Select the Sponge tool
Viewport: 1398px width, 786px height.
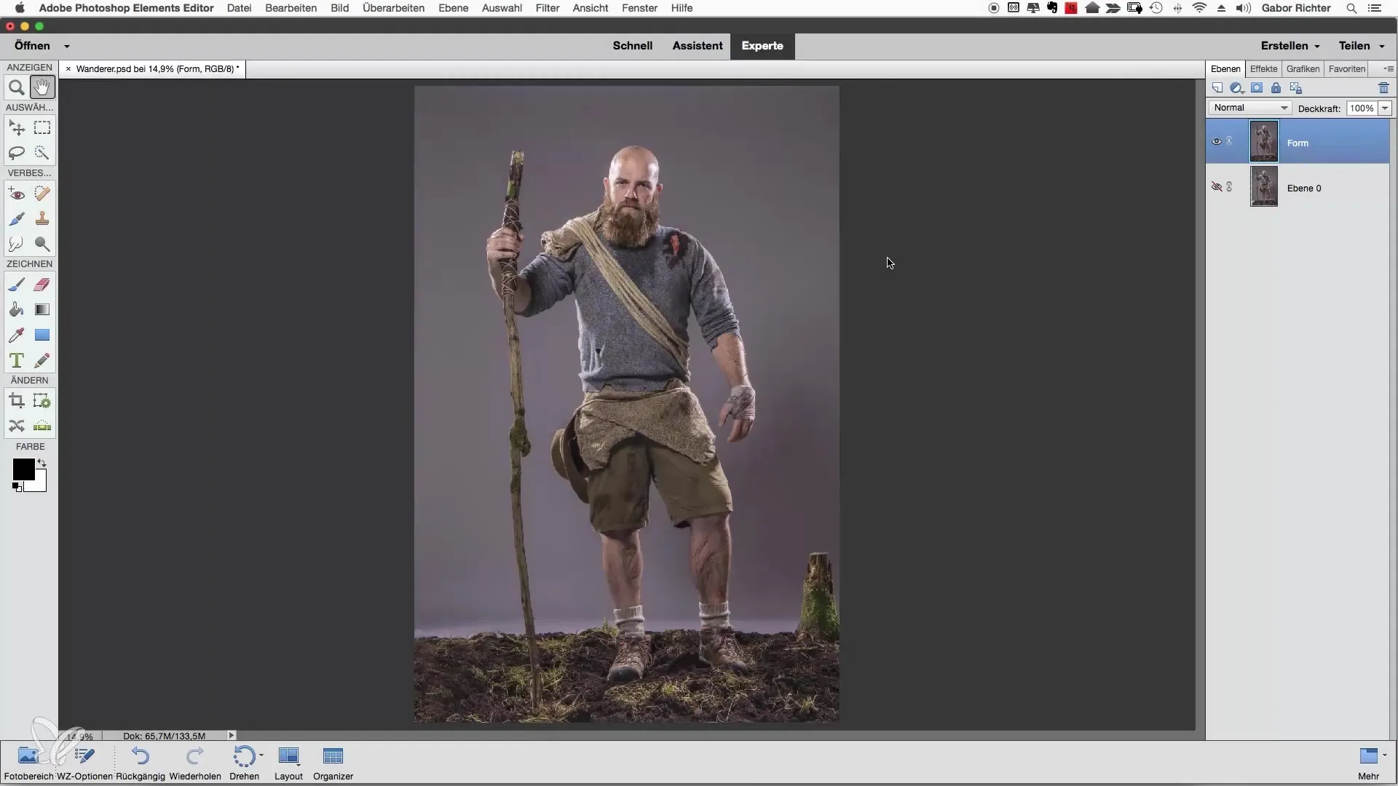pyautogui.click(x=42, y=244)
